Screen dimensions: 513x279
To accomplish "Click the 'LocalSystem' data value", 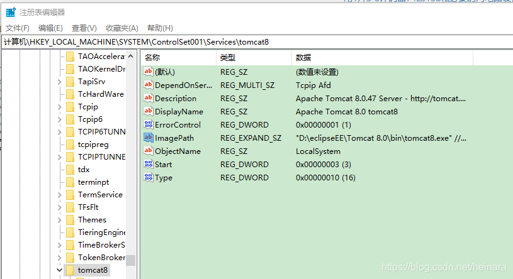I will pyautogui.click(x=318, y=151).
